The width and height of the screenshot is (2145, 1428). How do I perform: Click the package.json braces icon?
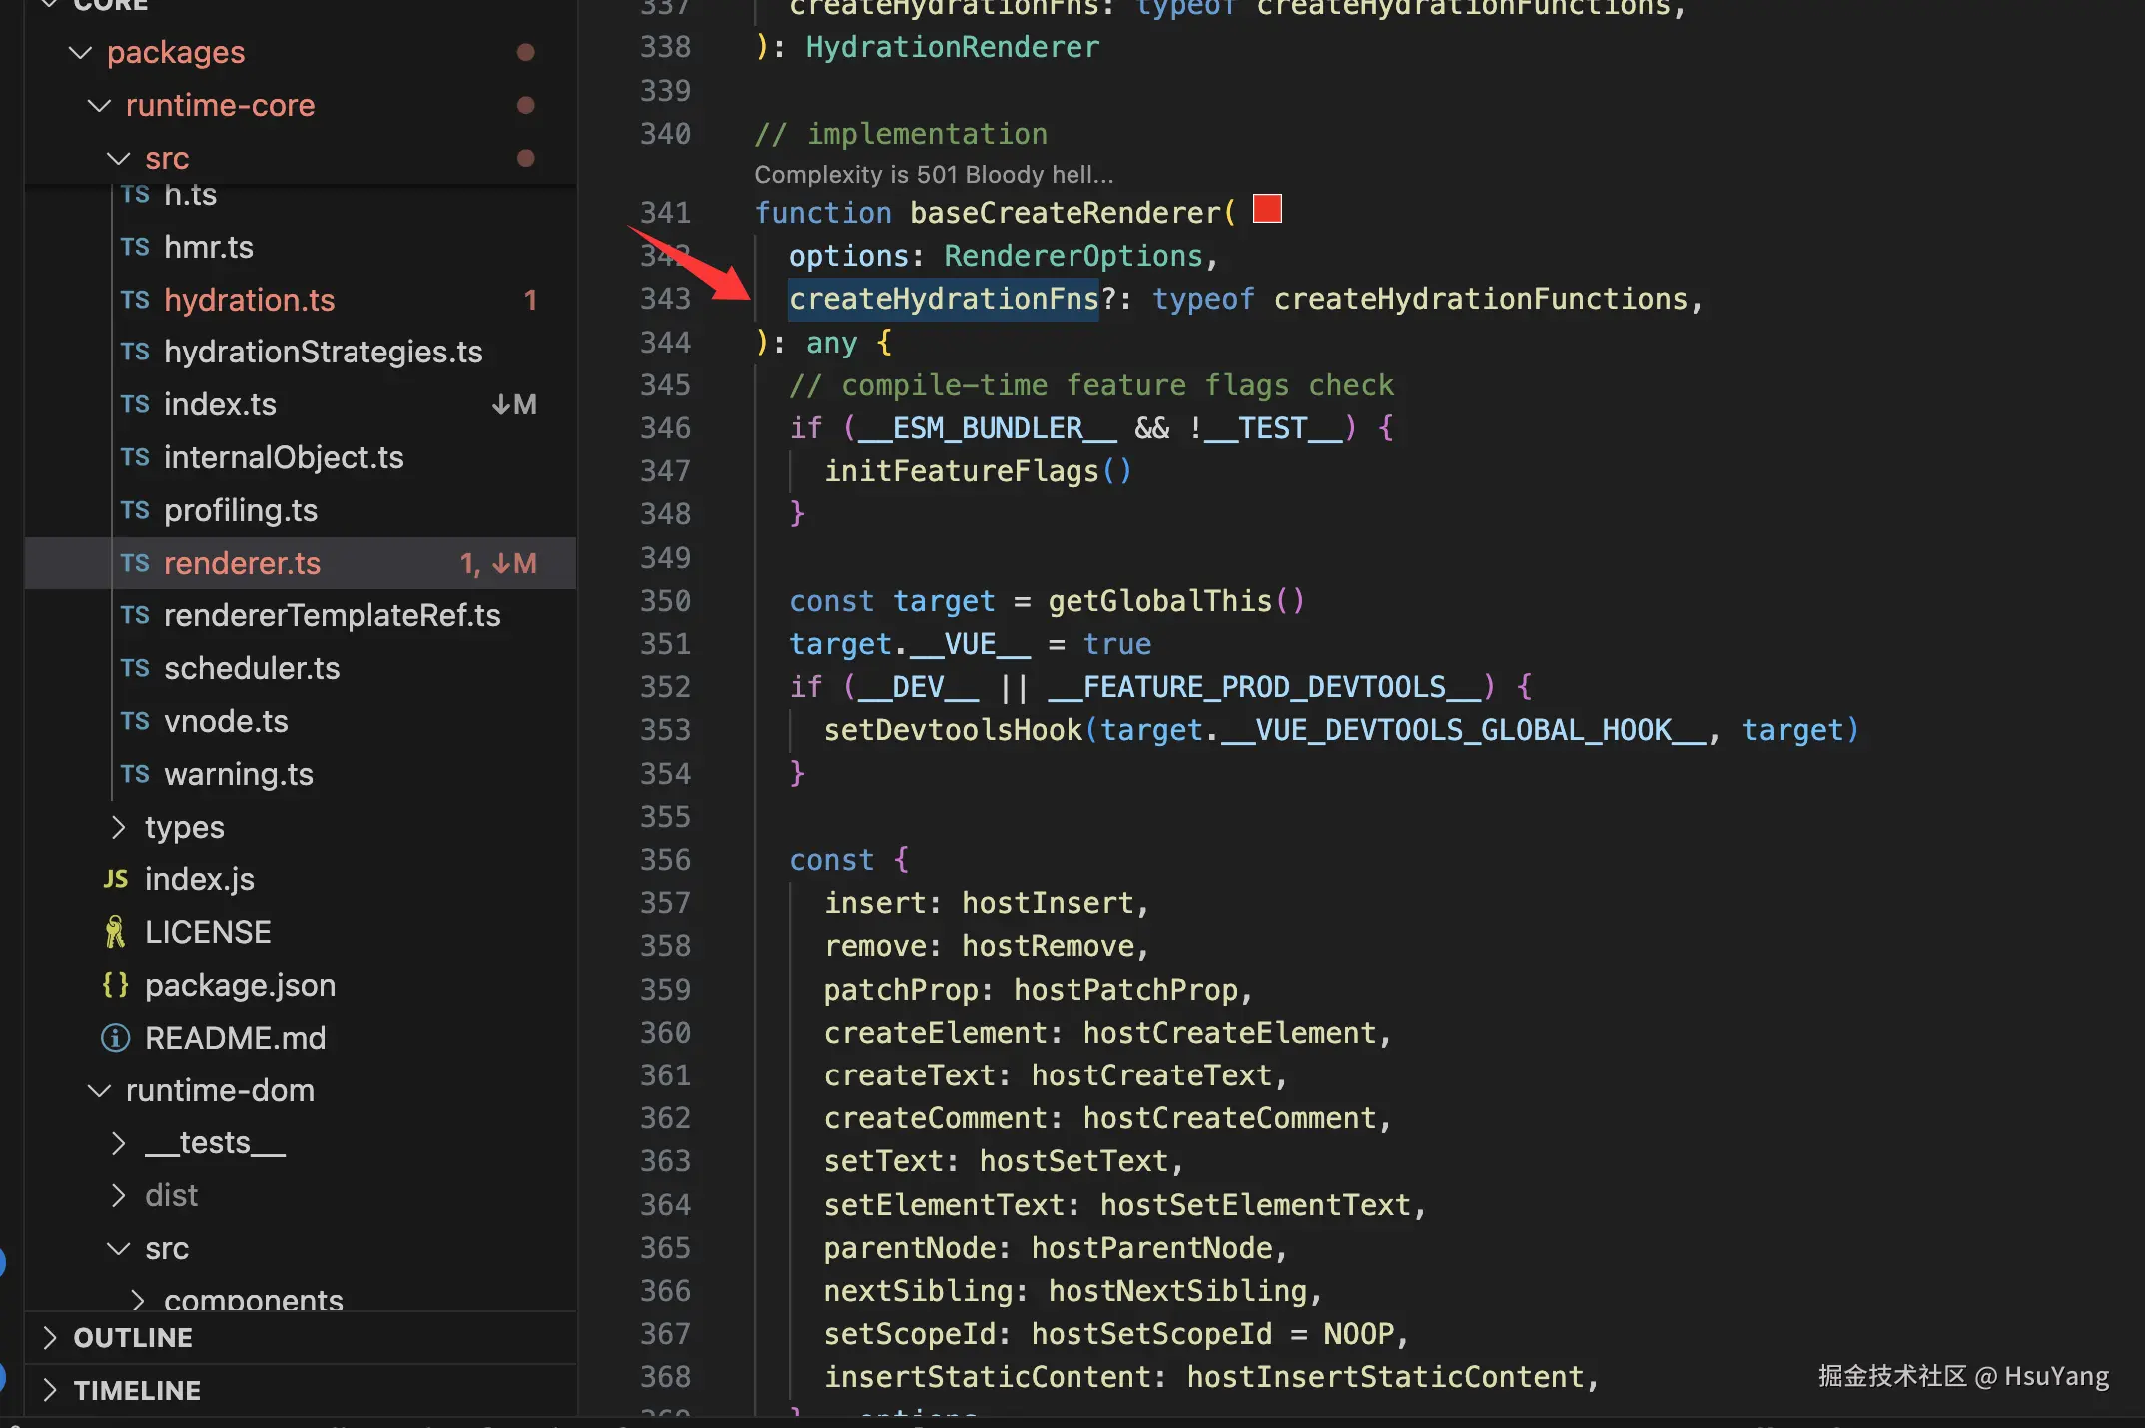point(116,985)
